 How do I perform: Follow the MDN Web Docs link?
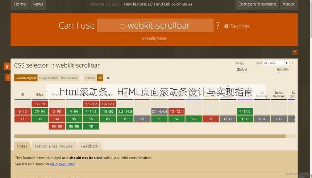point(62,164)
